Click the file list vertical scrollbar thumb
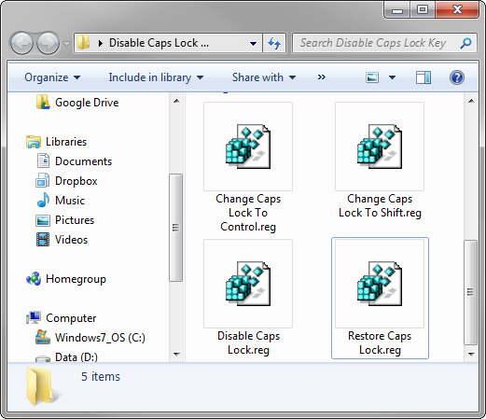Image resolution: width=486 pixels, height=419 pixels. 471,292
